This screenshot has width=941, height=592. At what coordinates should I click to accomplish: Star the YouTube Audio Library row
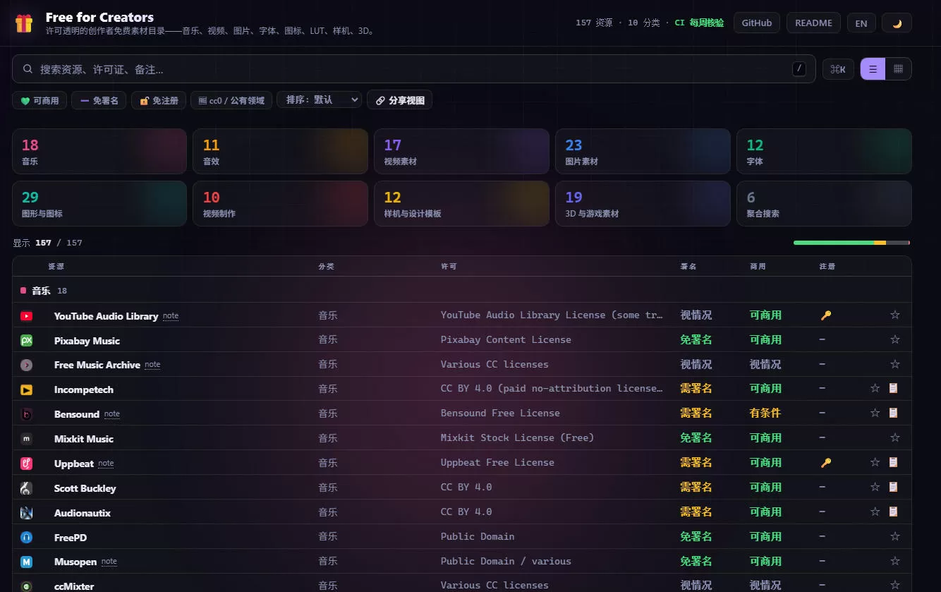(x=894, y=315)
